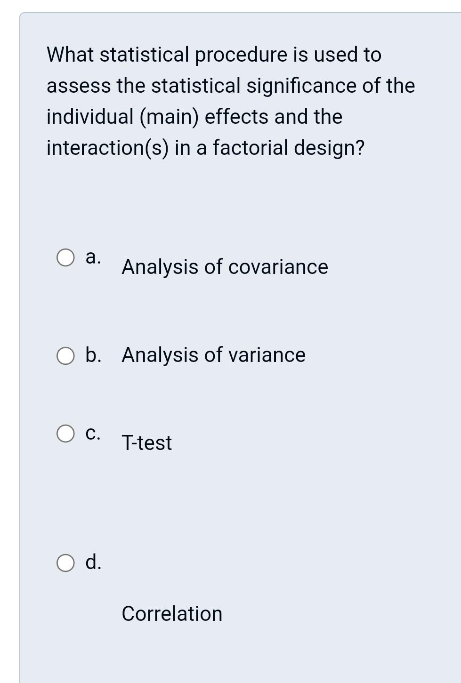
Task: Click the "Analysis of variance" answer text
Action: pos(213,355)
